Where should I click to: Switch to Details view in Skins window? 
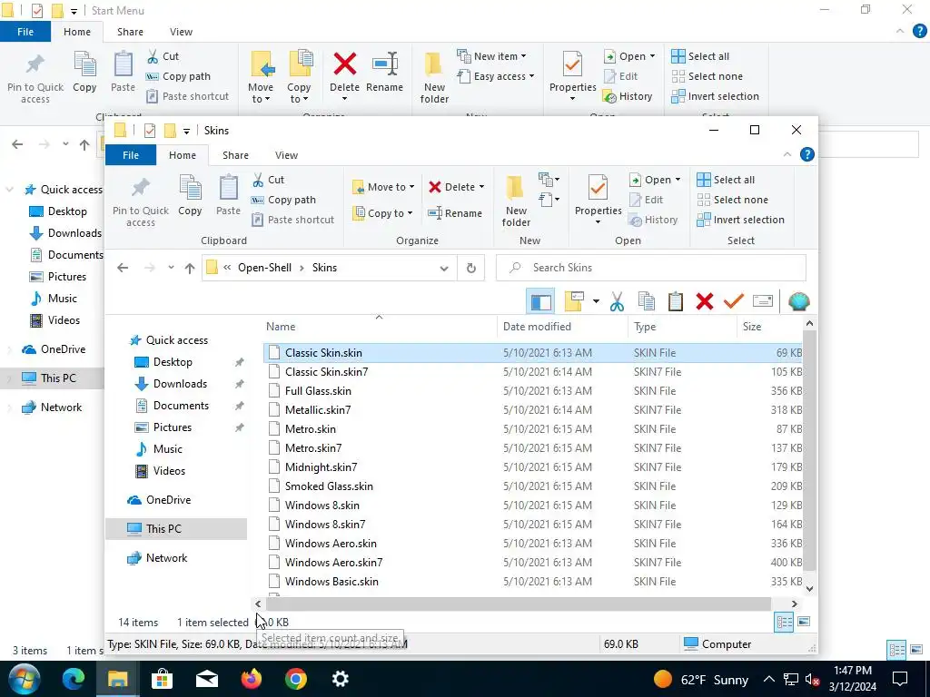pyautogui.click(x=784, y=623)
